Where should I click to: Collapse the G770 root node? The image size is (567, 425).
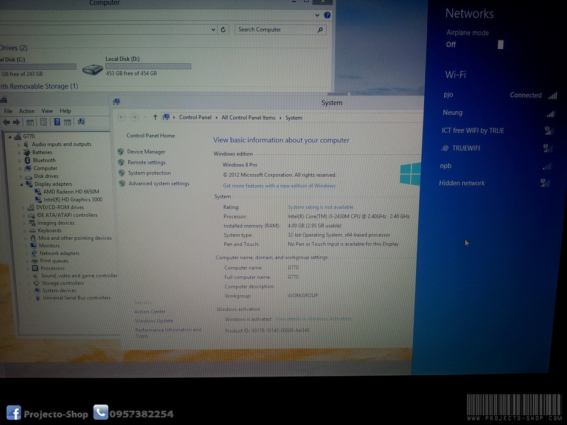coord(10,137)
